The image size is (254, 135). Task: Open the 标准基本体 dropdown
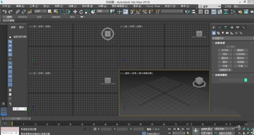tap(232, 38)
